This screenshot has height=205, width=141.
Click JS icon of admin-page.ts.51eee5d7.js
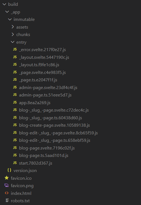[15, 95]
